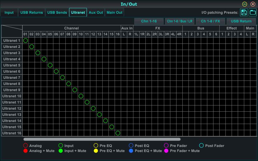Image resolution: width=258 pixels, height=161 pixels.
Task: Select the Ultranet tab
Action: (x=78, y=13)
